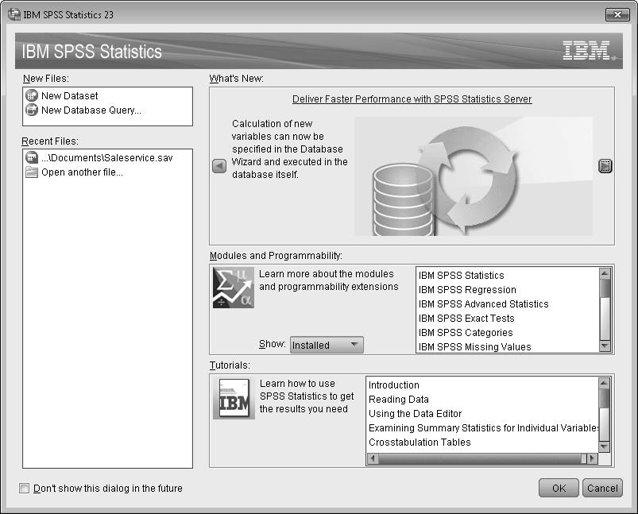
Task: Click the SPSS title bar application icon
Action: [x=14, y=14]
